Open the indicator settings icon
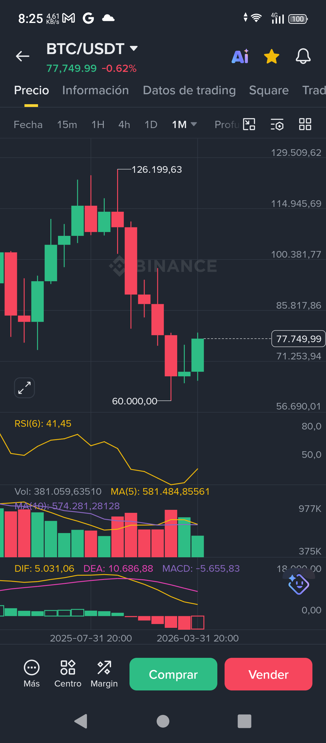The image size is (326, 743). pyautogui.click(x=277, y=124)
